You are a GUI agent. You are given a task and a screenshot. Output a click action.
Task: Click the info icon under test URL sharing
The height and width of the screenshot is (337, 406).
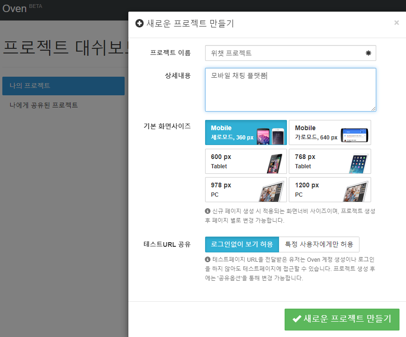207,259
